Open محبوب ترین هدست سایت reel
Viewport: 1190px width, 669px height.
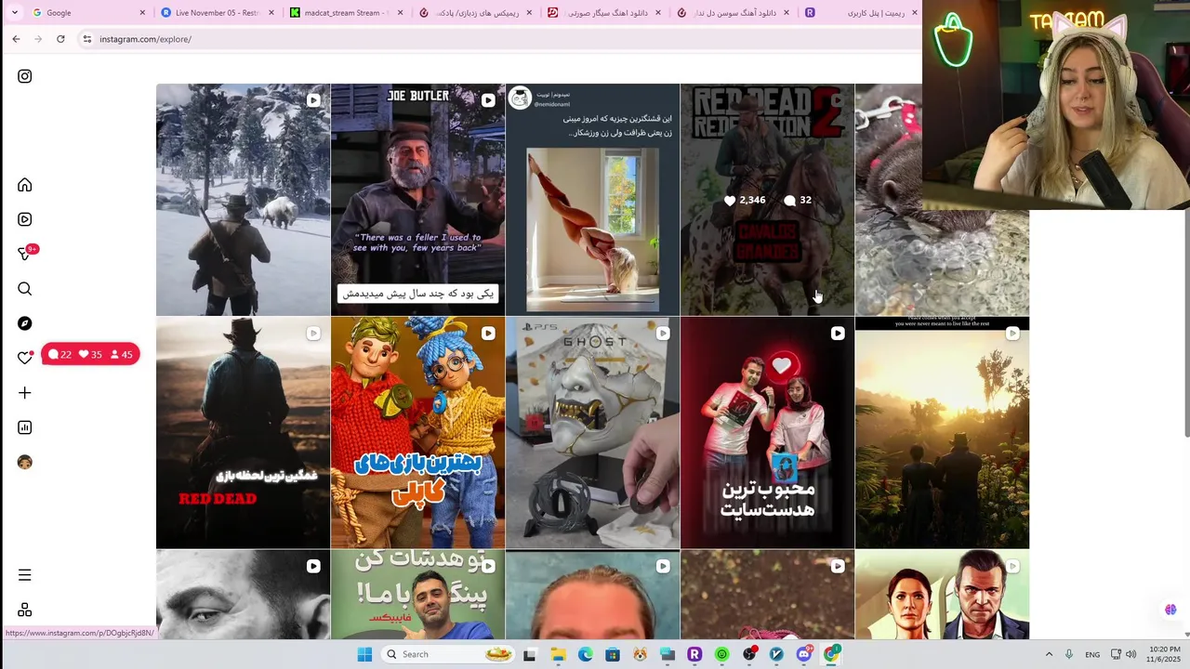[767, 433]
